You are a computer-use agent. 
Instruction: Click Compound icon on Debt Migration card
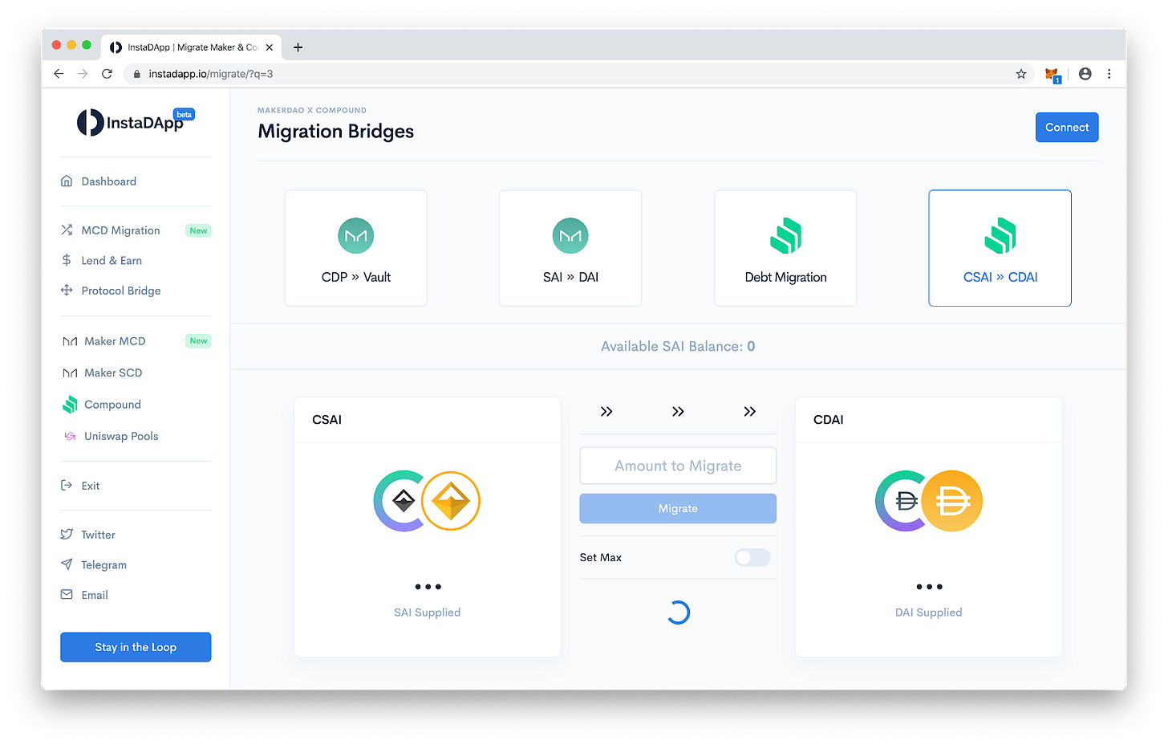(785, 236)
